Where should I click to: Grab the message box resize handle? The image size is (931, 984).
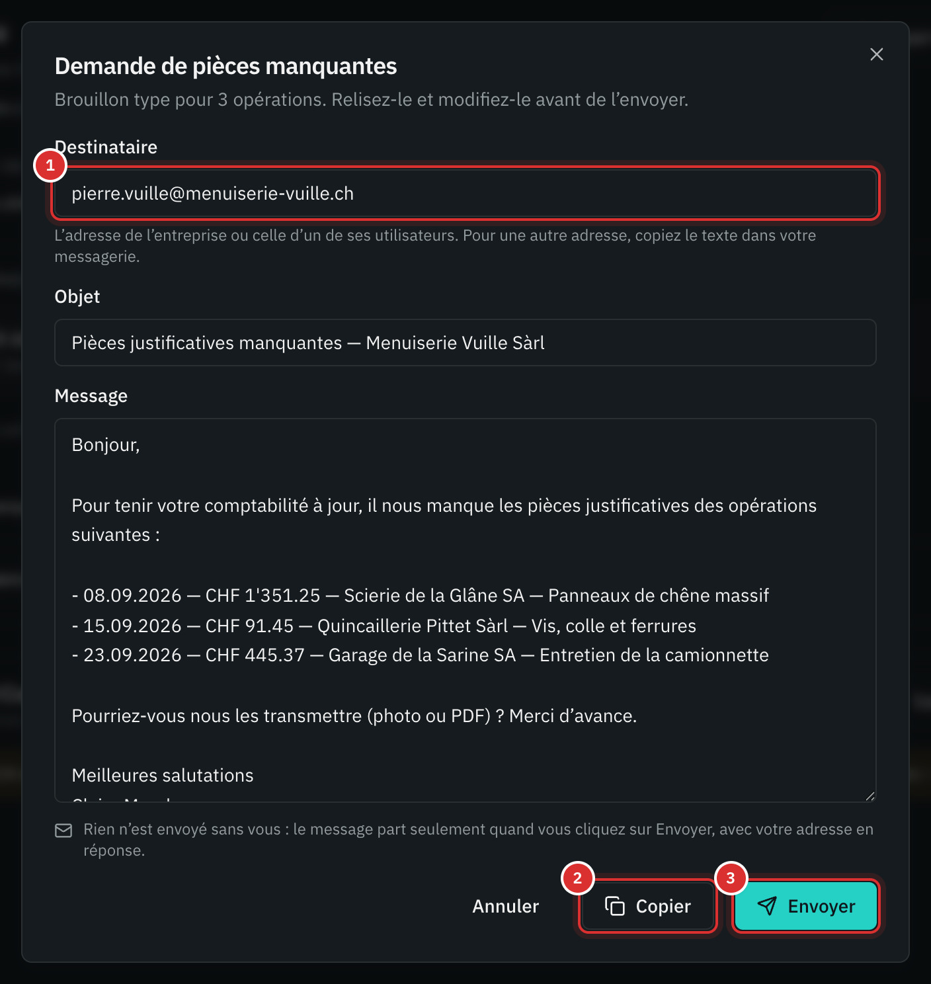870,796
